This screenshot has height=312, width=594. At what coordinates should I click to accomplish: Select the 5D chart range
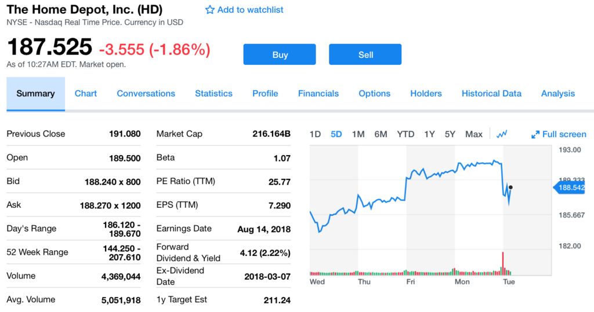pos(336,134)
